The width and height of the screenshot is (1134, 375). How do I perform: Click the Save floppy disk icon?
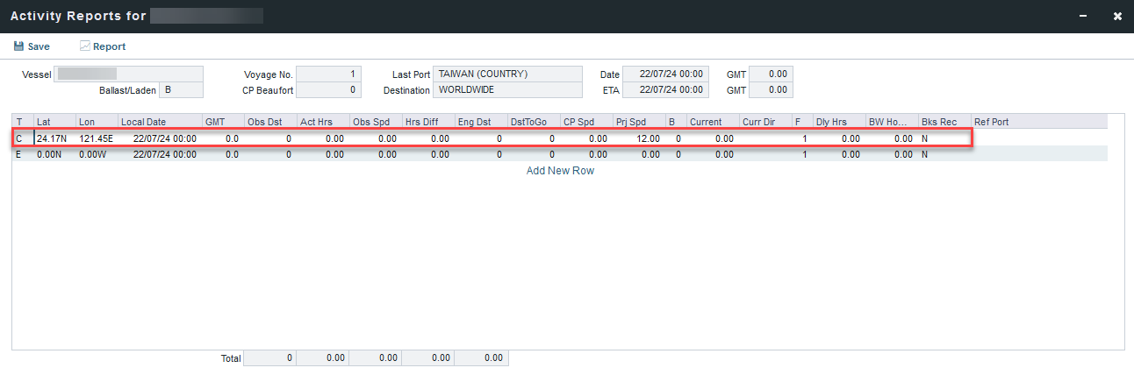coord(18,46)
